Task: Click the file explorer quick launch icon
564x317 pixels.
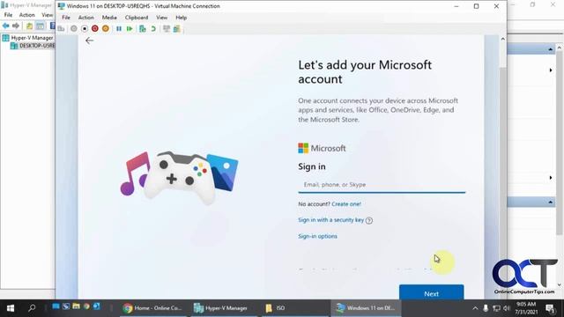Action: (x=76, y=306)
